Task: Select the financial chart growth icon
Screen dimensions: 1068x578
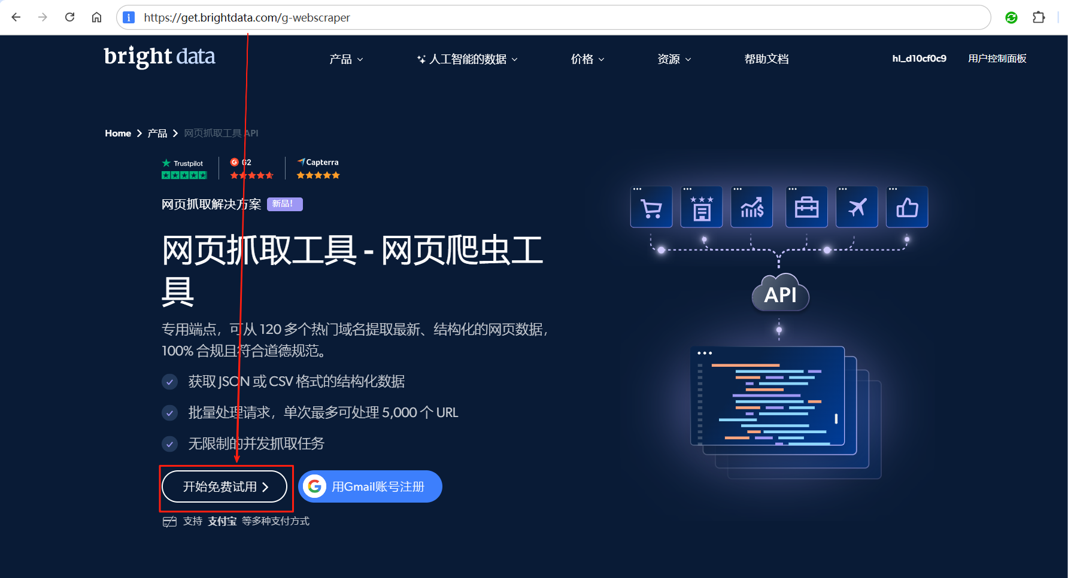Action: pyautogui.click(x=752, y=208)
